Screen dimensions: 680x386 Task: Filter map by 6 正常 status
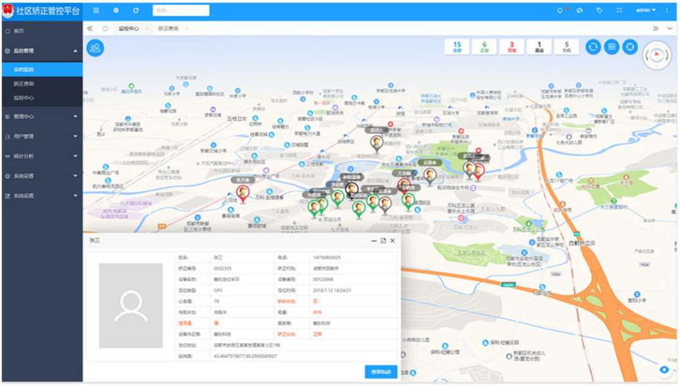coord(484,47)
